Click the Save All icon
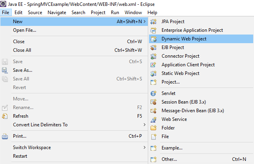 [x=5, y=79]
